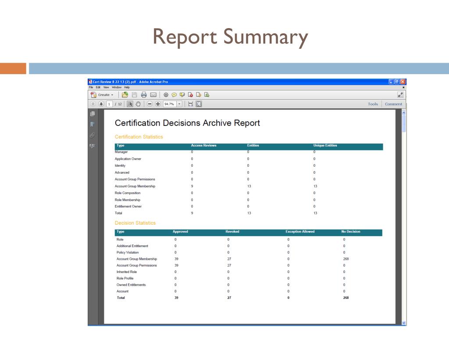Click the vertical scrollbar down arrow
This screenshot has height=337, width=449.
click(404, 323)
